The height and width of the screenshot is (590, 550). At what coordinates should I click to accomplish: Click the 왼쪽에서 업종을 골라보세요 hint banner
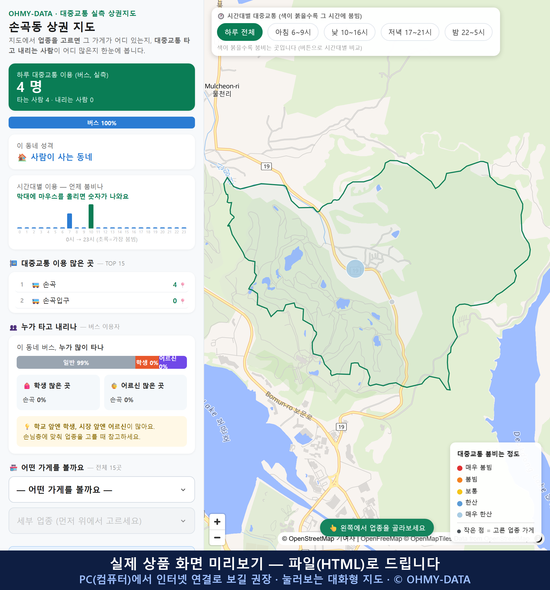pyautogui.click(x=377, y=528)
